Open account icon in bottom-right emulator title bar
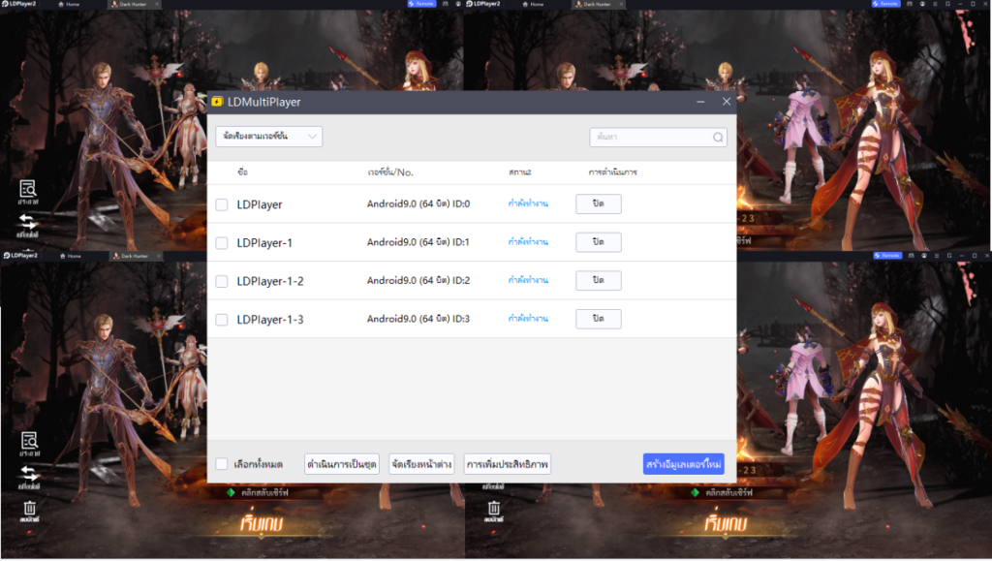The image size is (992, 561). click(924, 256)
